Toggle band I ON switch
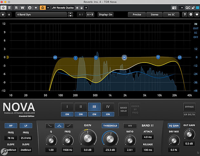 pos(67,114)
